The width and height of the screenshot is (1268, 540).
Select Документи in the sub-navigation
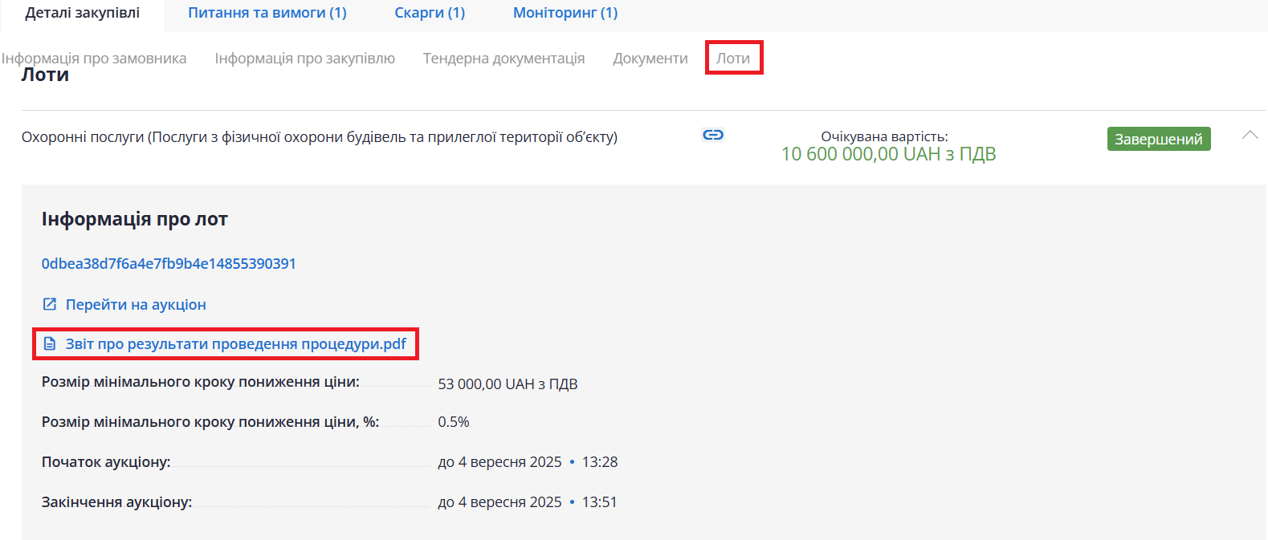tap(650, 59)
